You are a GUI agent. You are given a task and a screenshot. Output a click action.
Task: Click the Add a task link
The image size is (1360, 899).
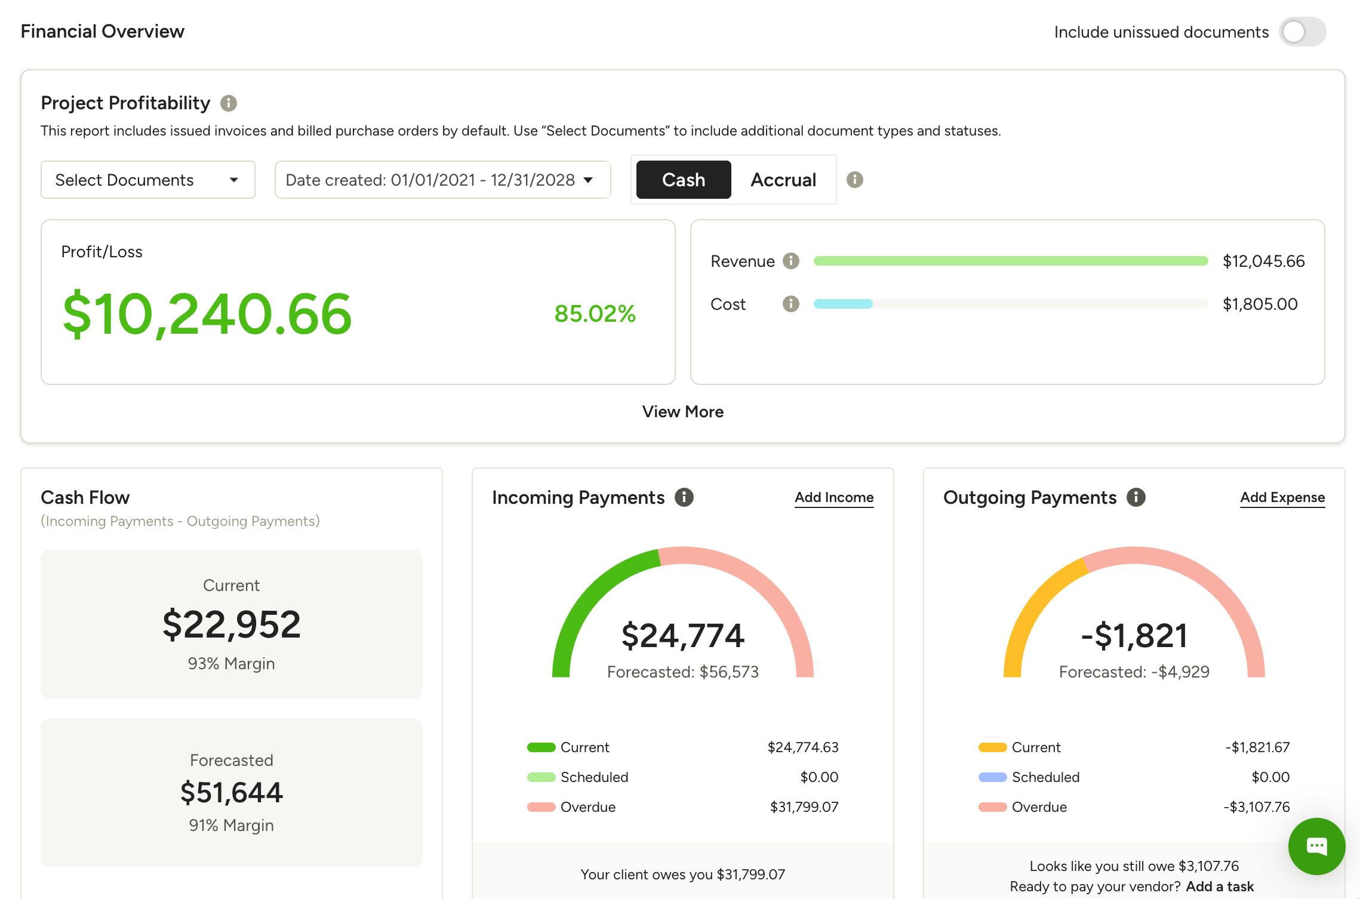(1220, 886)
